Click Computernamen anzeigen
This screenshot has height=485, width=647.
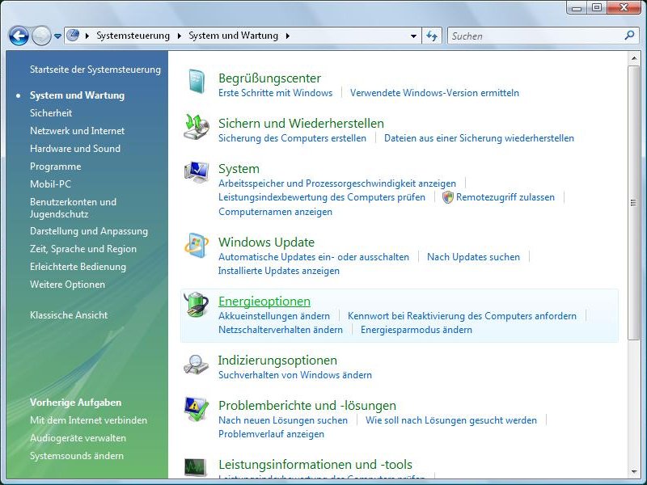coord(275,212)
